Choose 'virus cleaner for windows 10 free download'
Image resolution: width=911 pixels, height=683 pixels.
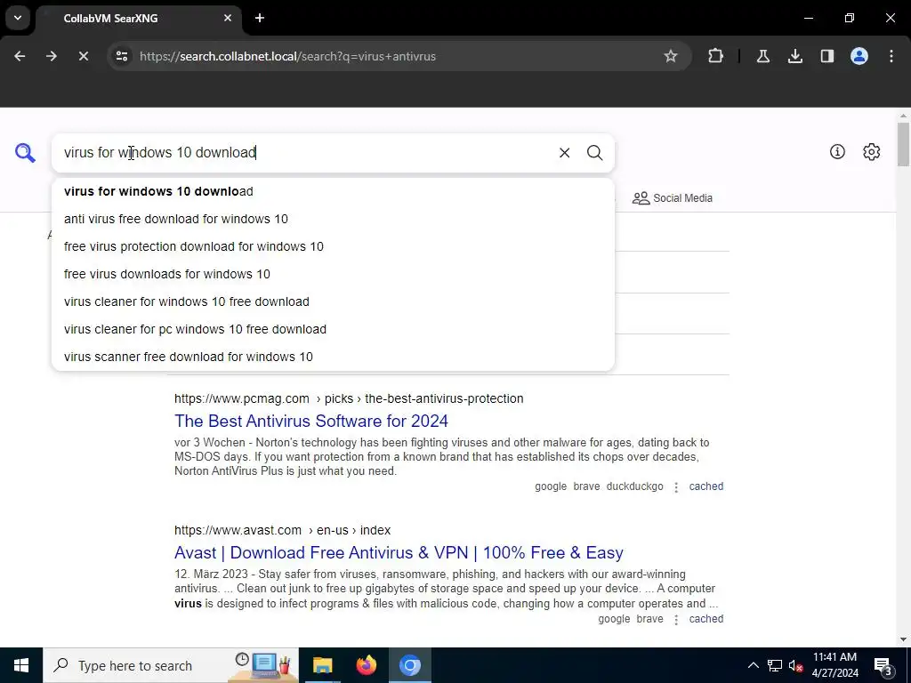(x=333, y=301)
